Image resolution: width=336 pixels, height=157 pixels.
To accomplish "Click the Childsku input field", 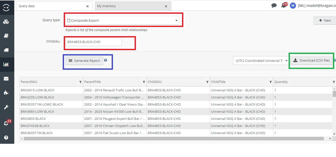I will [x=94, y=42].
